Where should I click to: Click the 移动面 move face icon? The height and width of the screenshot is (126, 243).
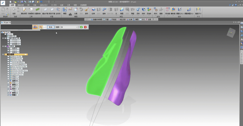(x=167, y=11)
